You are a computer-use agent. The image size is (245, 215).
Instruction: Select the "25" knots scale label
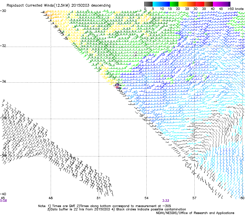click(187, 9)
